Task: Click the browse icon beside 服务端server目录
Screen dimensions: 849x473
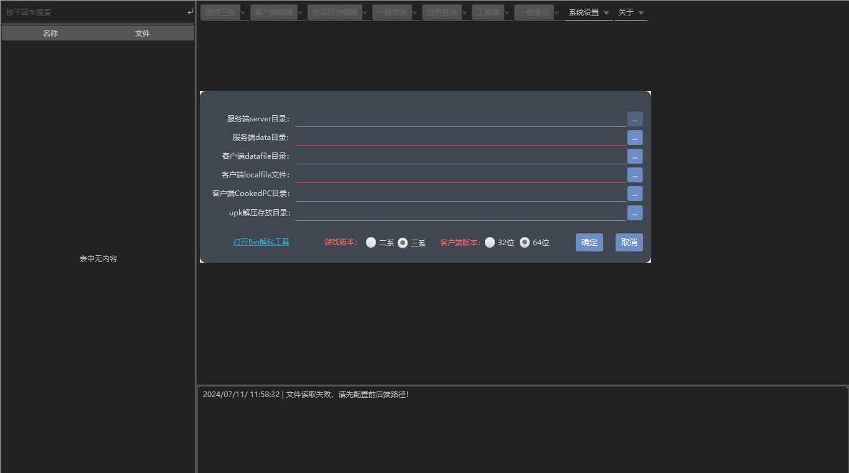Action: point(634,118)
